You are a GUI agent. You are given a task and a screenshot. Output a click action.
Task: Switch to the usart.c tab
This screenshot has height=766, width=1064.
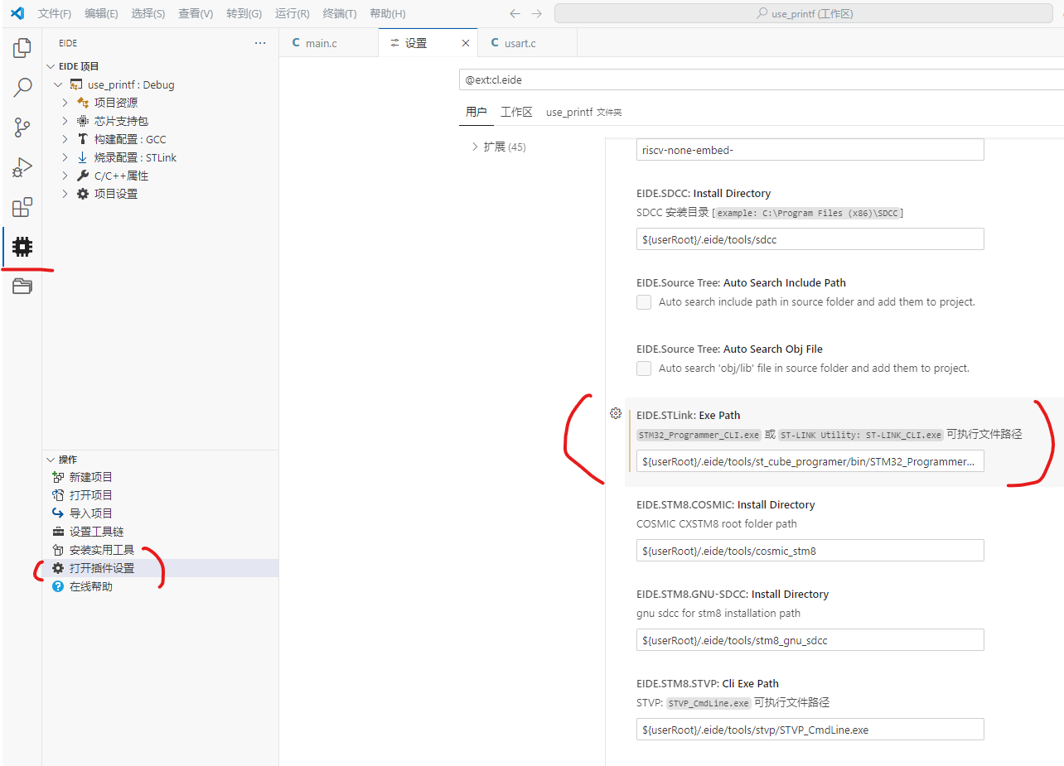click(x=527, y=43)
